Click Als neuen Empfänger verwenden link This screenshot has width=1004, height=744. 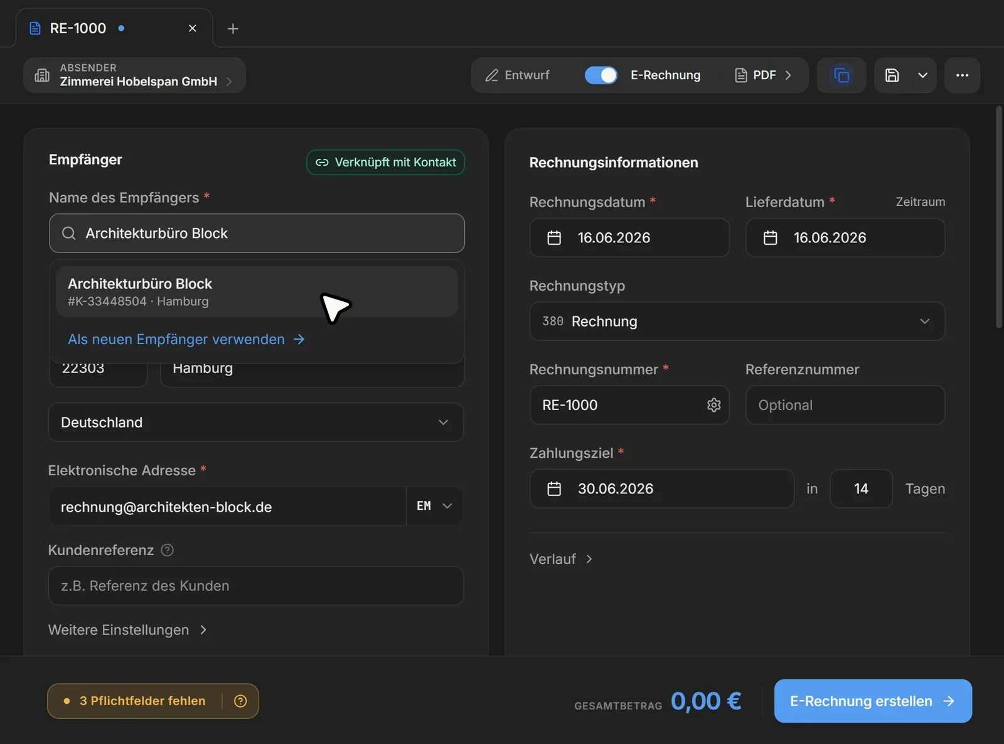tap(186, 339)
